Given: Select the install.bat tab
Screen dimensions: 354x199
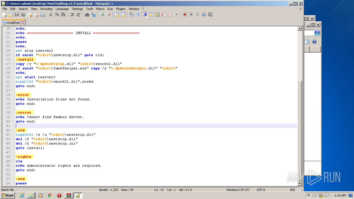Looking at the screenshot, I should [13, 23].
